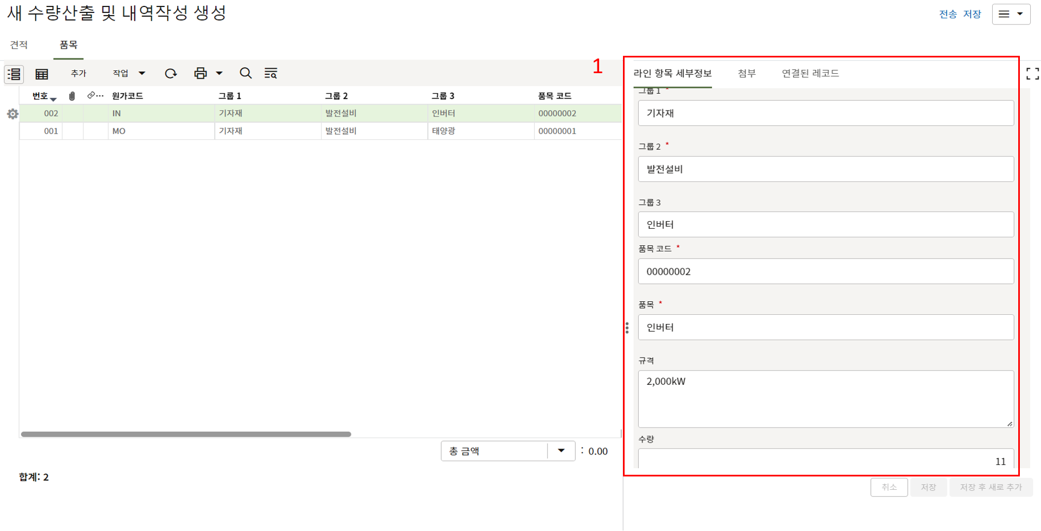The height and width of the screenshot is (531, 1041).
Task: Click the 규격 text field containing 2,000kW
Action: (825, 398)
